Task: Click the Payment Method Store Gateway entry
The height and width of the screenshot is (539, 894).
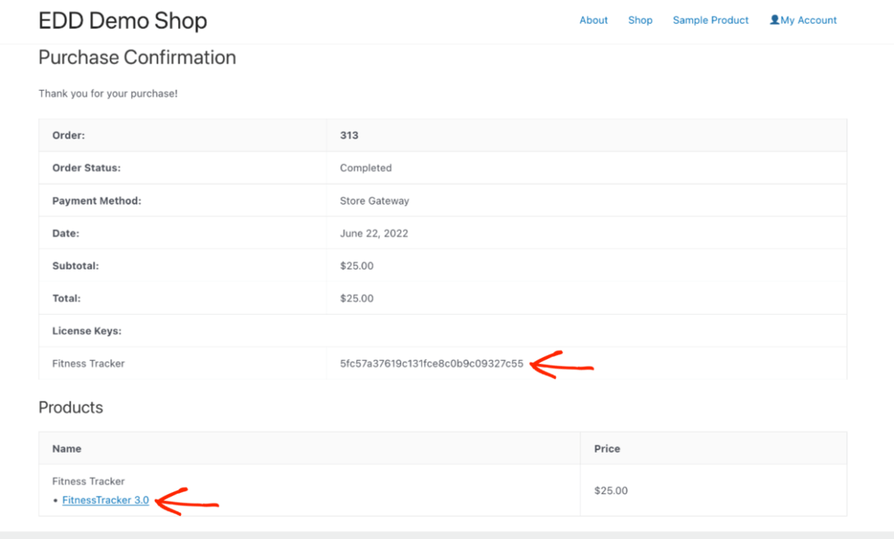Action: pos(375,200)
